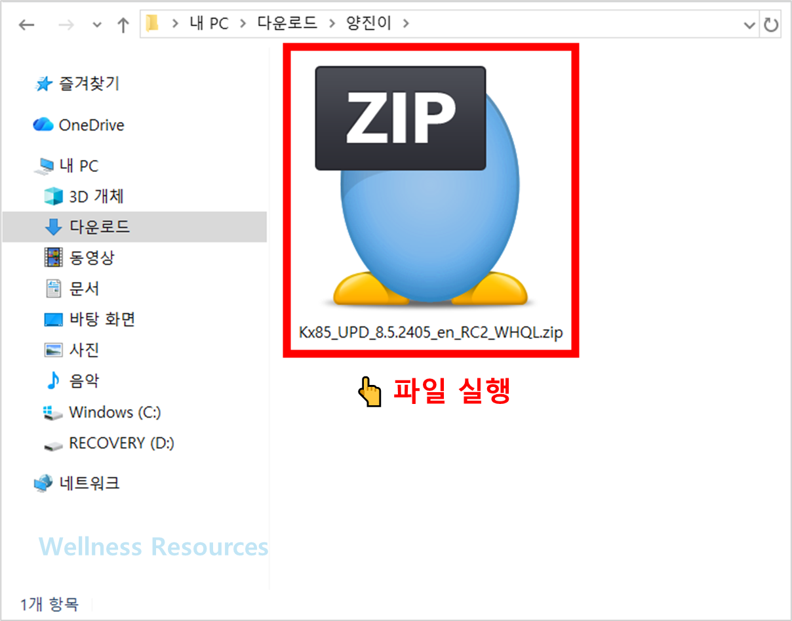Go up one folder level
Screen dimensions: 792x621
coord(123,25)
